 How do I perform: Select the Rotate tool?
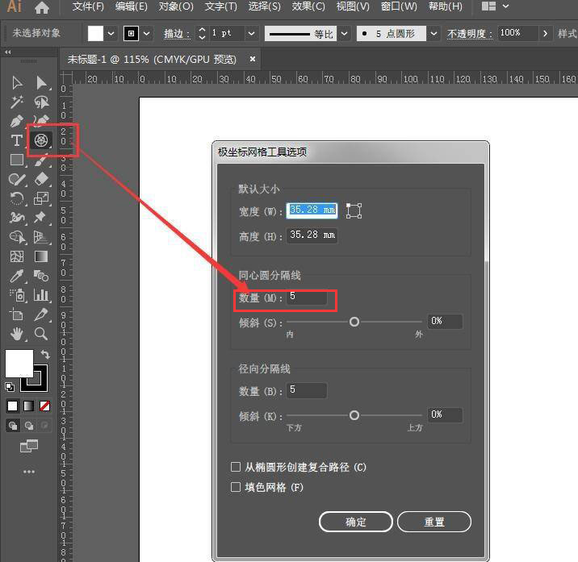(17, 198)
